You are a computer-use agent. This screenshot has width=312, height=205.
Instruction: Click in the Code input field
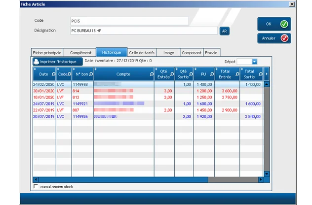(129, 21)
